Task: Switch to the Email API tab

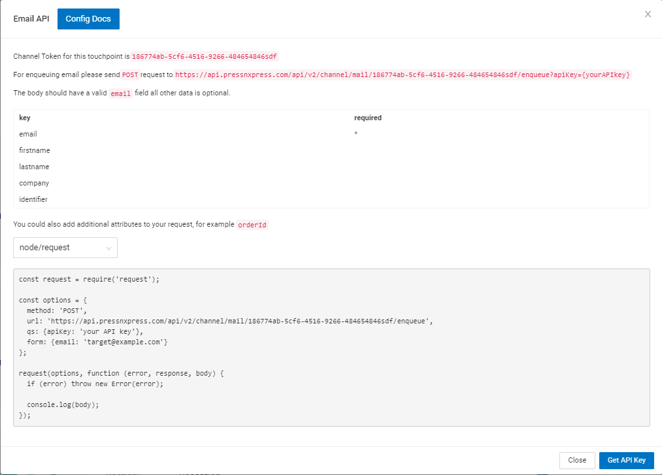Action: pyautogui.click(x=31, y=19)
